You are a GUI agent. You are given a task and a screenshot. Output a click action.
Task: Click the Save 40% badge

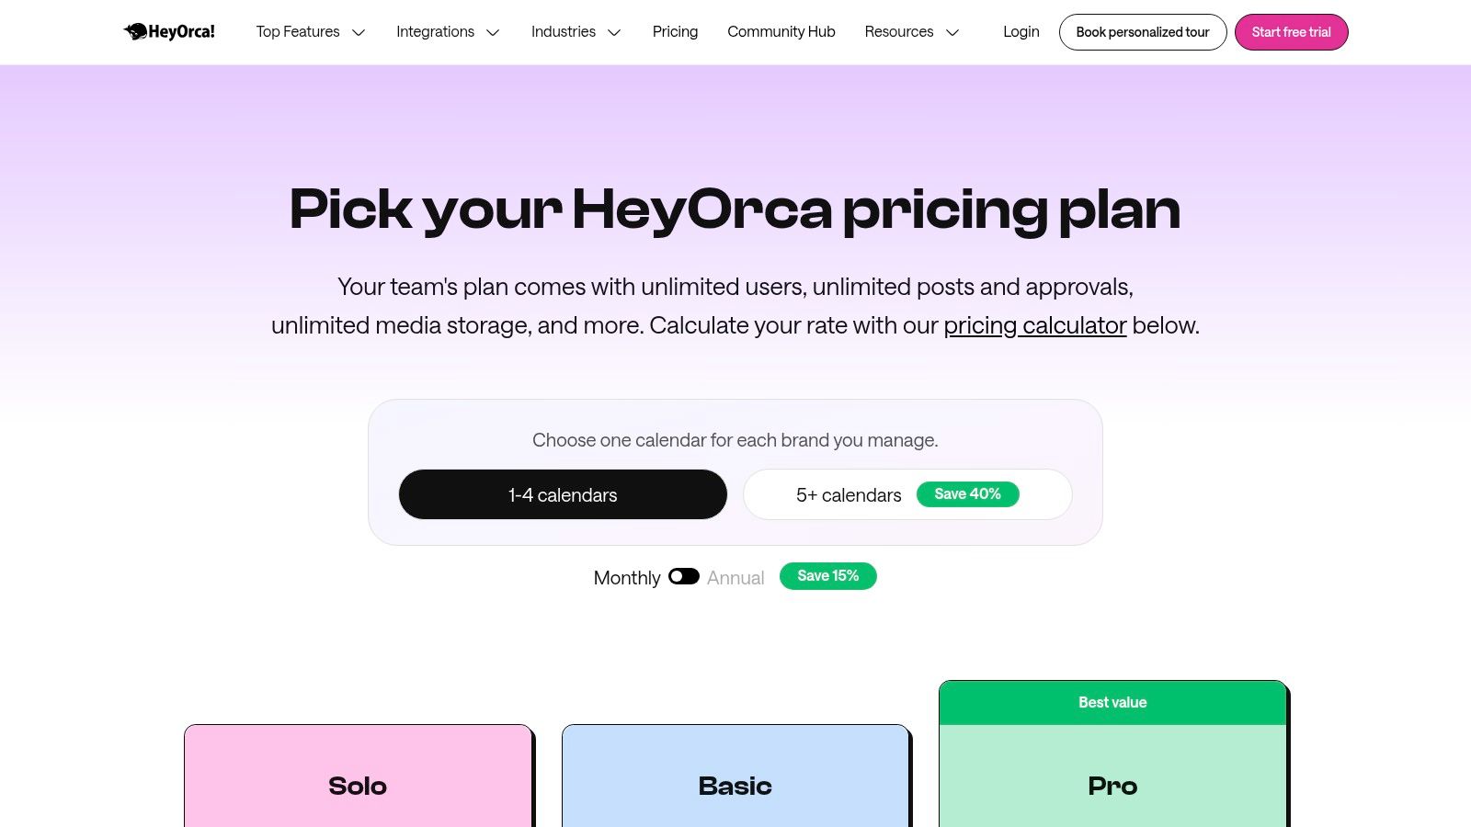(967, 493)
